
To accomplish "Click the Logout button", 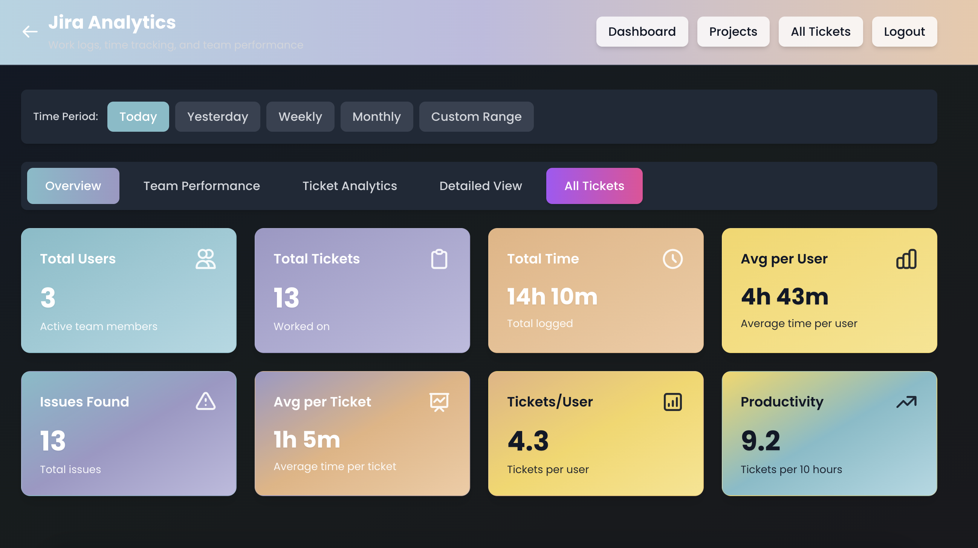I will click(904, 32).
